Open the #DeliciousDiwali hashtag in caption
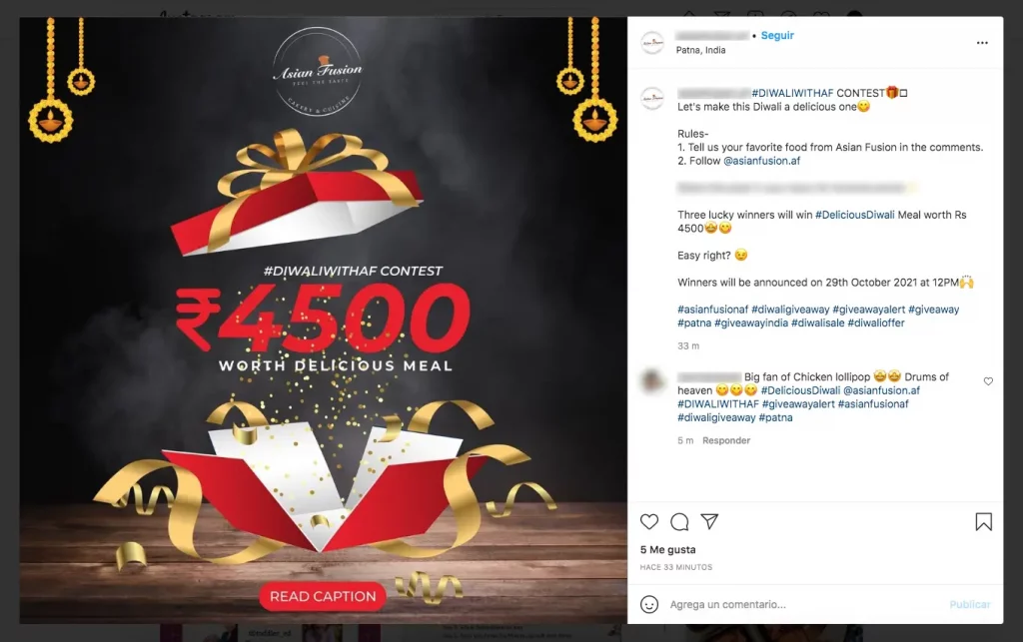The width and height of the screenshot is (1023, 642). click(855, 215)
